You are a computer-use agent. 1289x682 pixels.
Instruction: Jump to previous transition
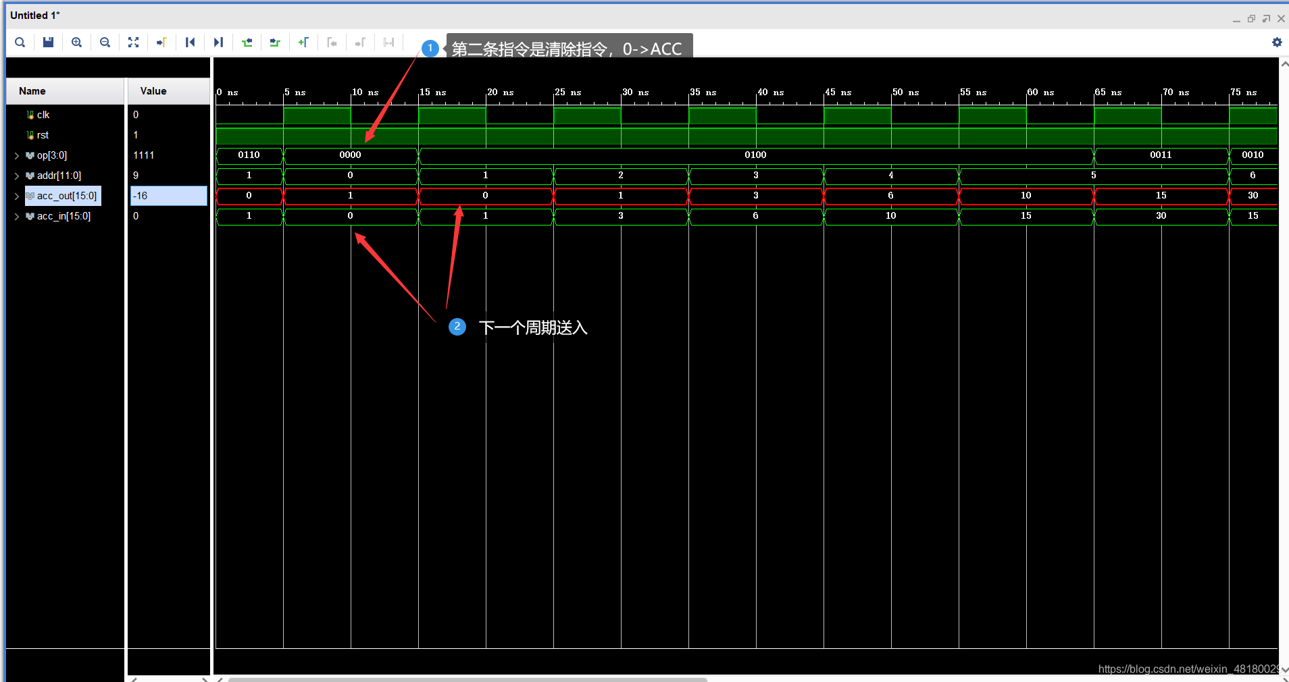[247, 43]
